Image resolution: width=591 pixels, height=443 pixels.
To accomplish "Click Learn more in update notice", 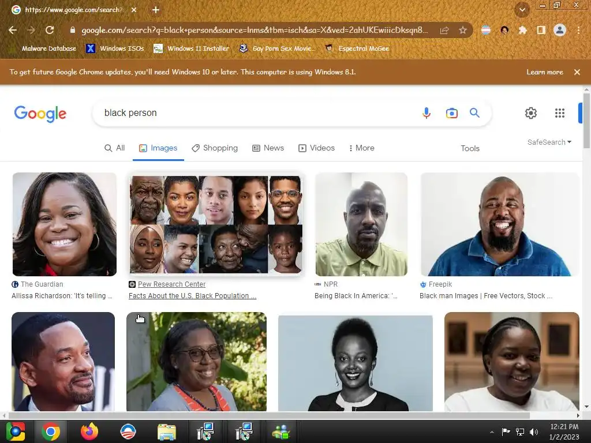I will point(545,72).
